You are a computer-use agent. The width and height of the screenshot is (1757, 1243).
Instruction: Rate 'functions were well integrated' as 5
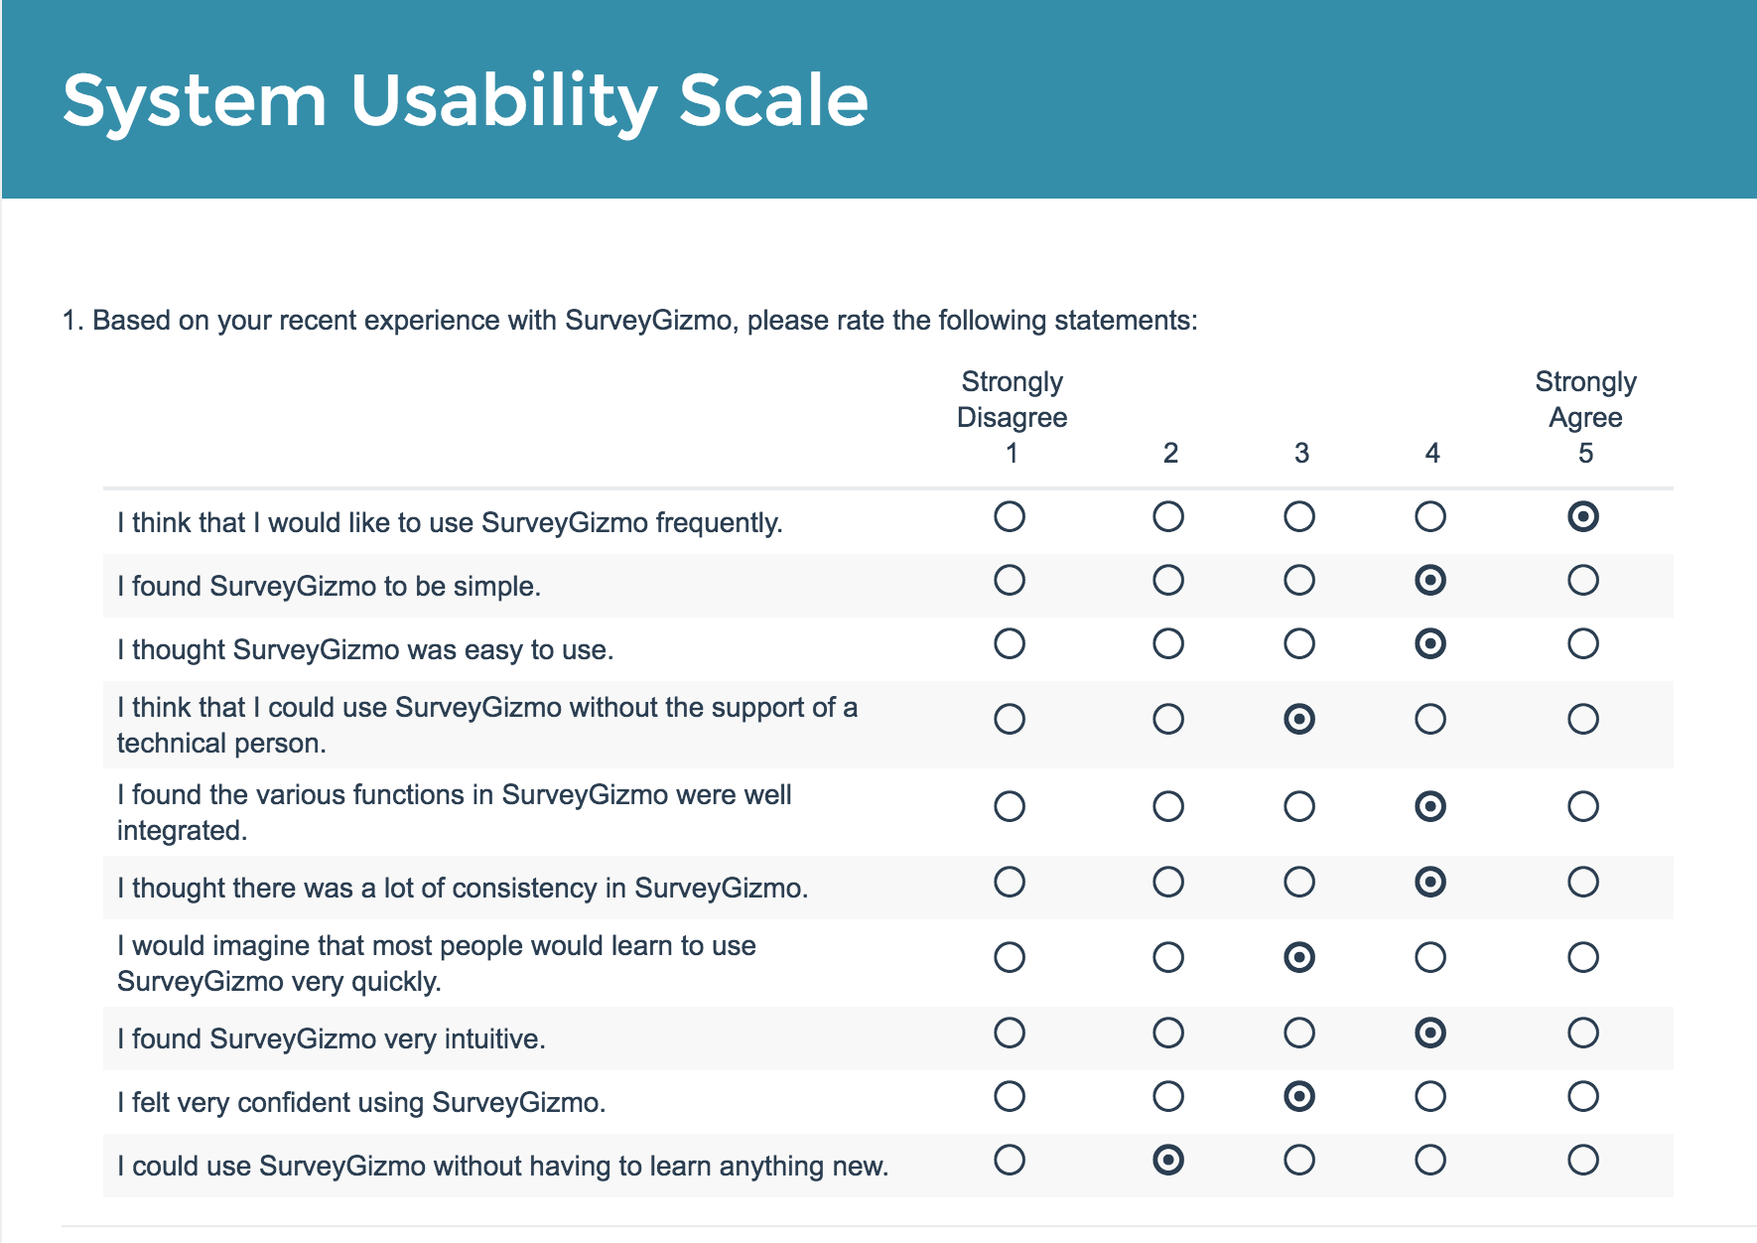click(1583, 806)
